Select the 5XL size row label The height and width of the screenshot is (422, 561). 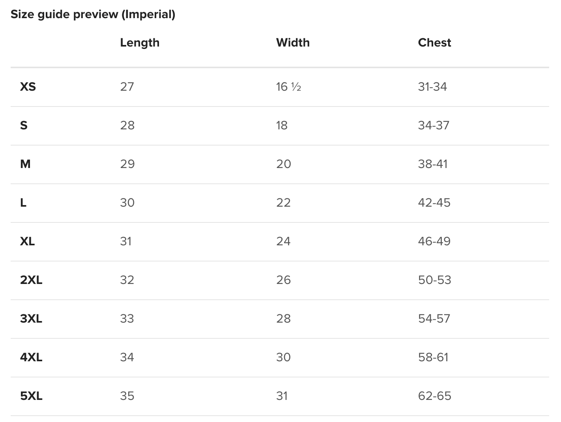pos(31,396)
